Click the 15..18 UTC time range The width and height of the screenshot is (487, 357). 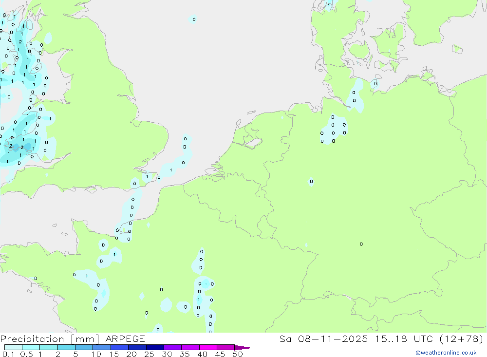(404, 338)
